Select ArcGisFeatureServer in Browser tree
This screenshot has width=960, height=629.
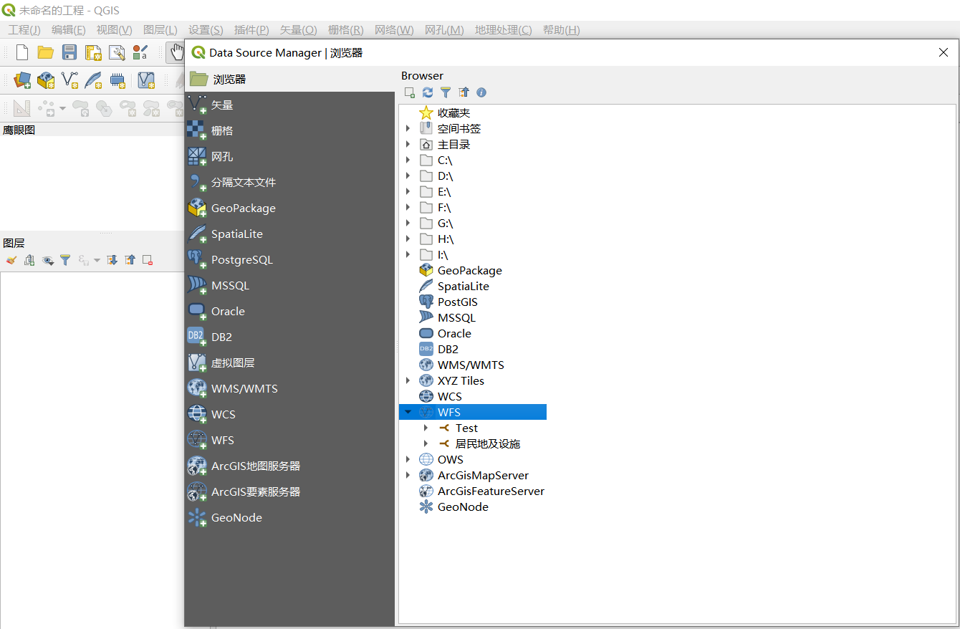point(491,491)
